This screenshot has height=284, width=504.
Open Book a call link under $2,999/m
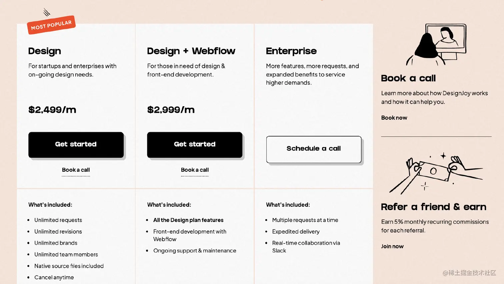click(195, 170)
